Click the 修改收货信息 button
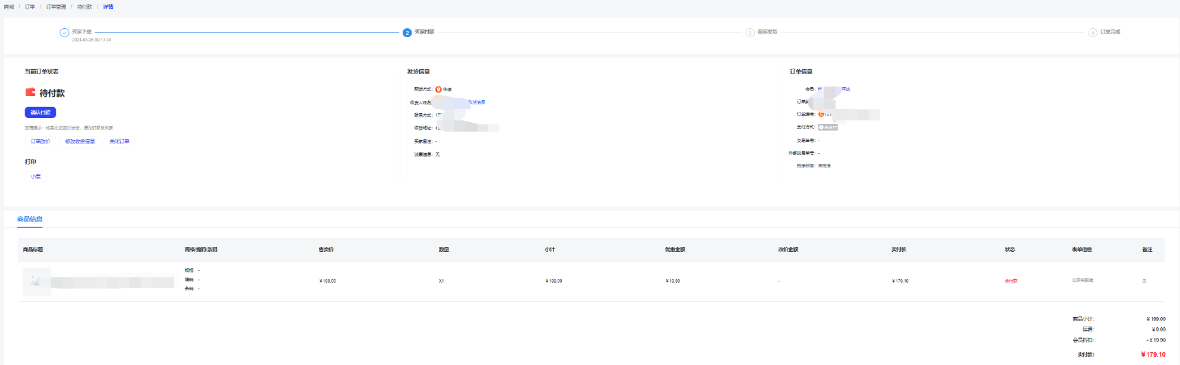 (80, 141)
